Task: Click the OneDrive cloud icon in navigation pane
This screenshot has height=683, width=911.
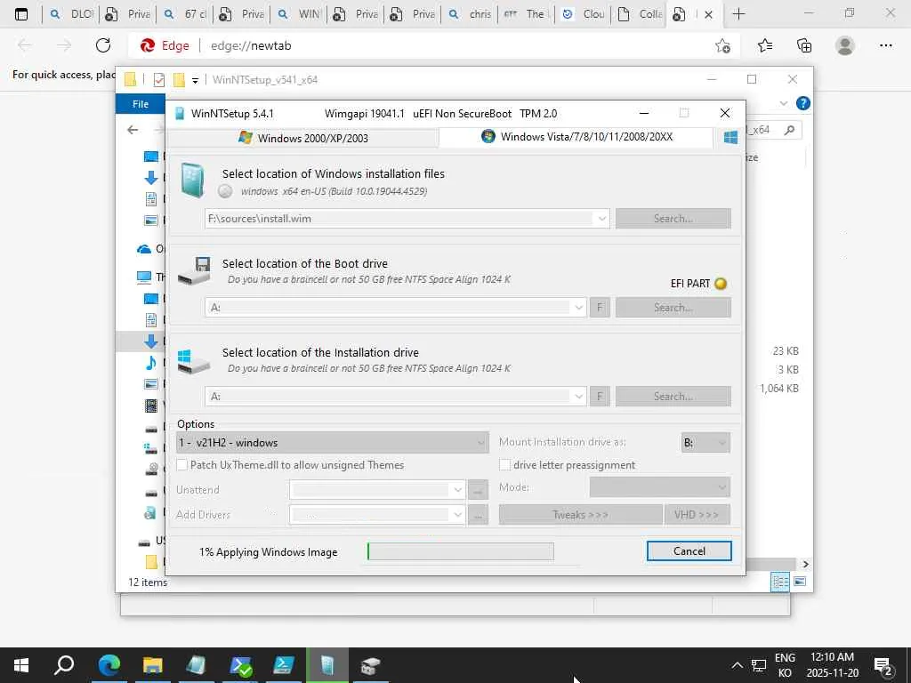Action: pyautogui.click(x=143, y=249)
